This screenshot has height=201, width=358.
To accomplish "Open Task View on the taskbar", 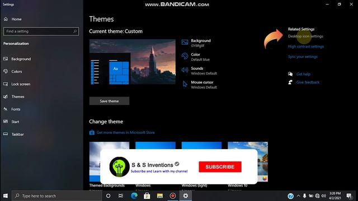I will [x=121, y=196].
